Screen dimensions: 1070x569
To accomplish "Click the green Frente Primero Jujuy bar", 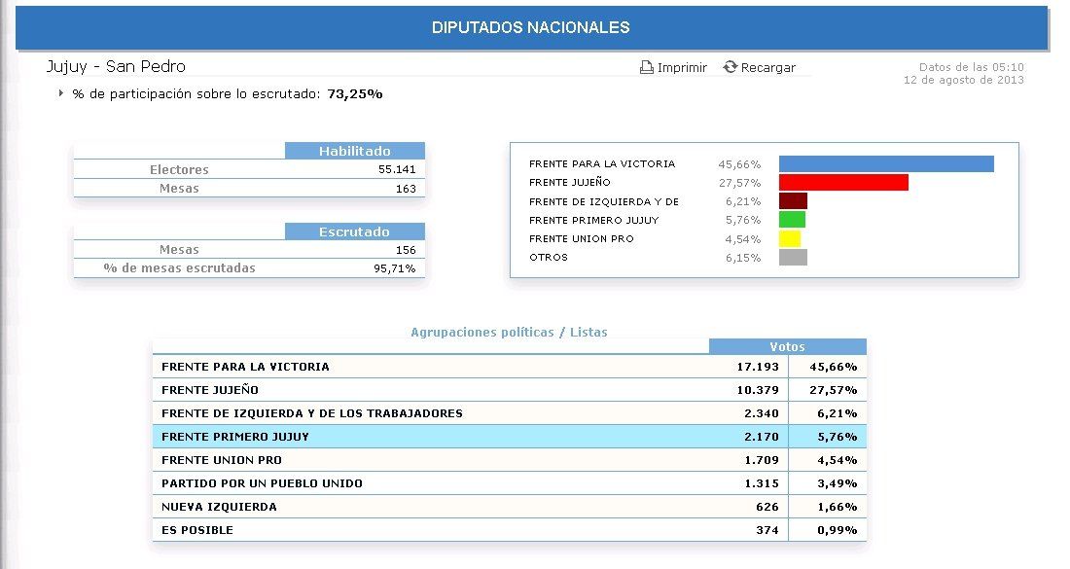I will [x=792, y=220].
